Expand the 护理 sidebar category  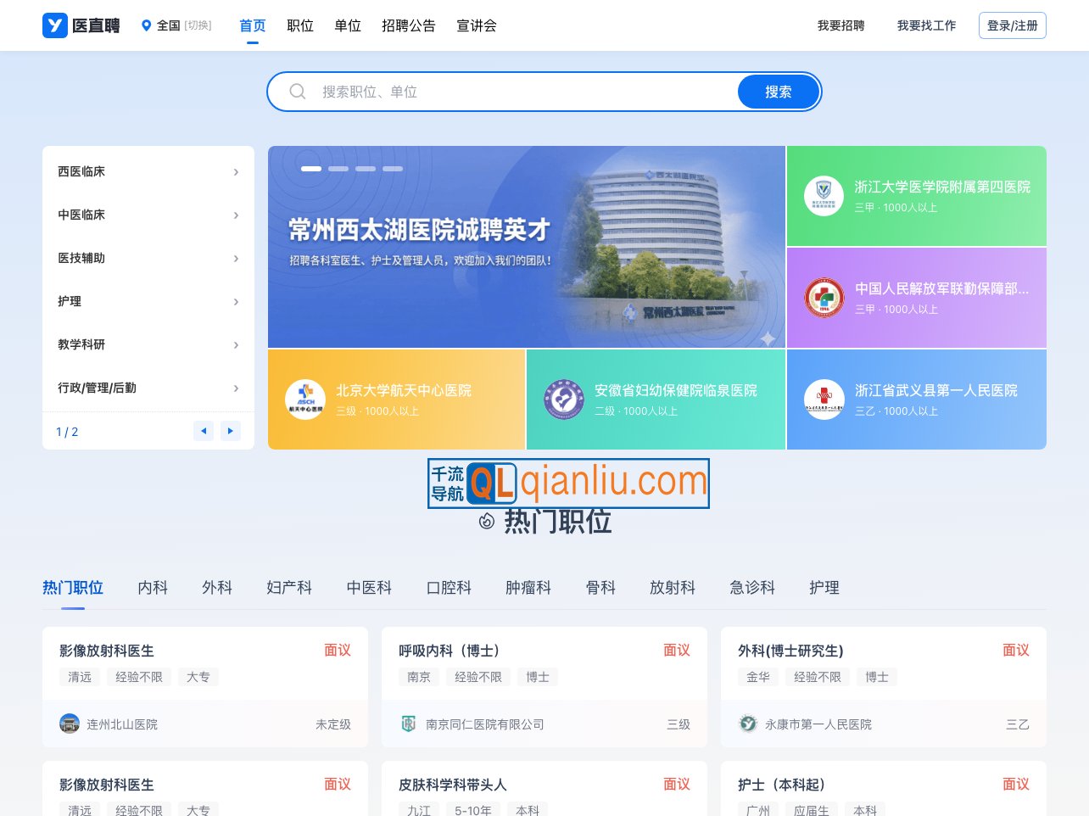(236, 302)
